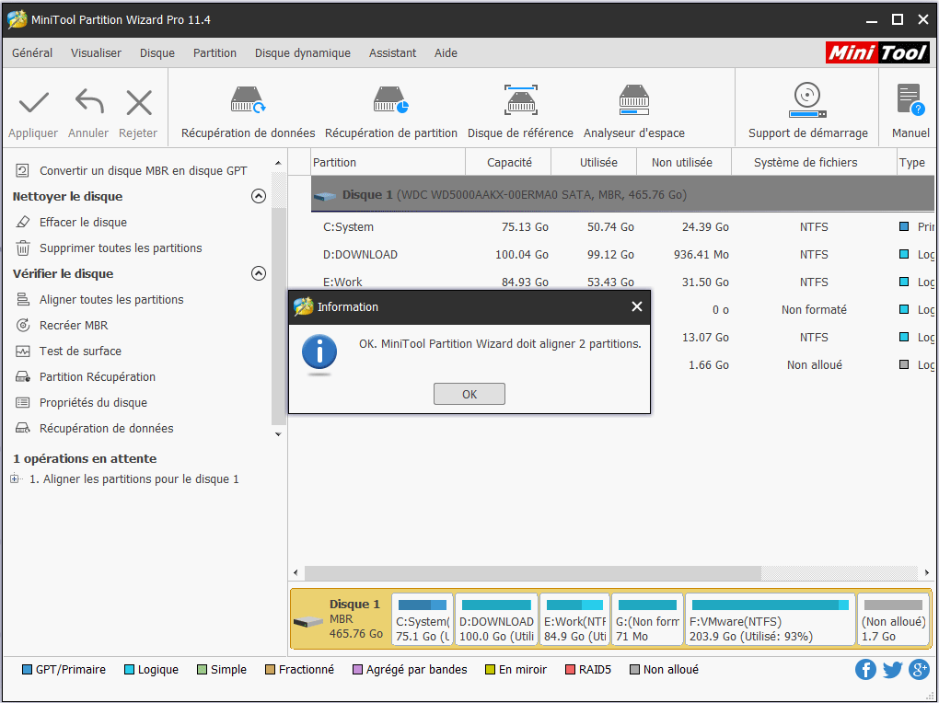
Task: Click sidebar scroll down arrow
Action: pos(278,434)
